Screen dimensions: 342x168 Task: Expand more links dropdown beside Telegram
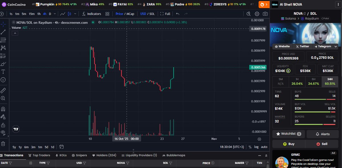(x=336, y=46)
